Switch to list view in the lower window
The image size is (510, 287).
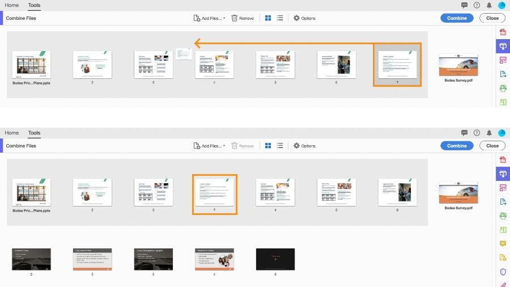pyautogui.click(x=280, y=146)
